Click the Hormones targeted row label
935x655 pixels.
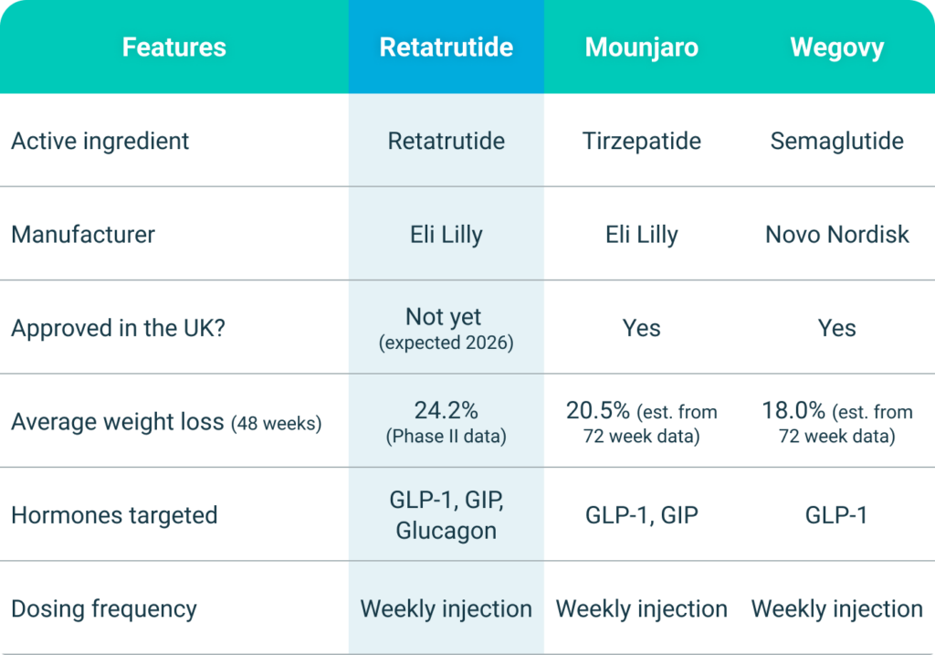click(114, 515)
